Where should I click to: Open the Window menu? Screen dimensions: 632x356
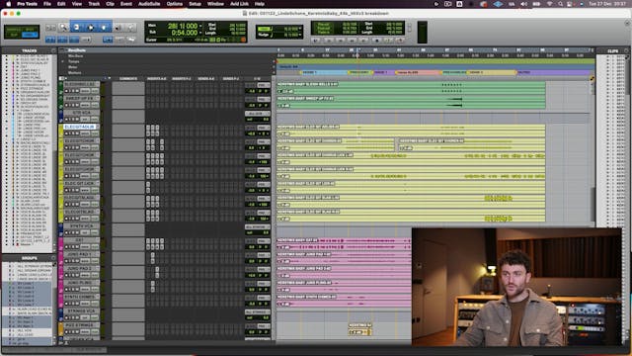(x=215, y=4)
